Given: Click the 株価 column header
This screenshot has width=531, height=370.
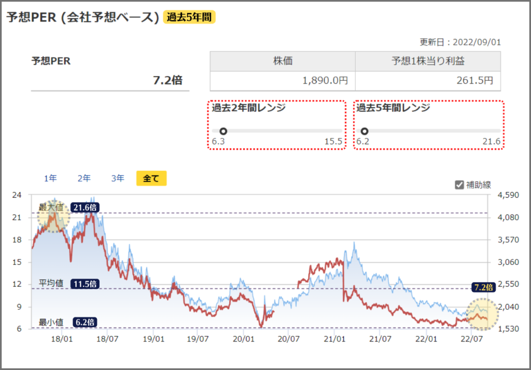Looking at the screenshot, I should pyautogui.click(x=283, y=61).
